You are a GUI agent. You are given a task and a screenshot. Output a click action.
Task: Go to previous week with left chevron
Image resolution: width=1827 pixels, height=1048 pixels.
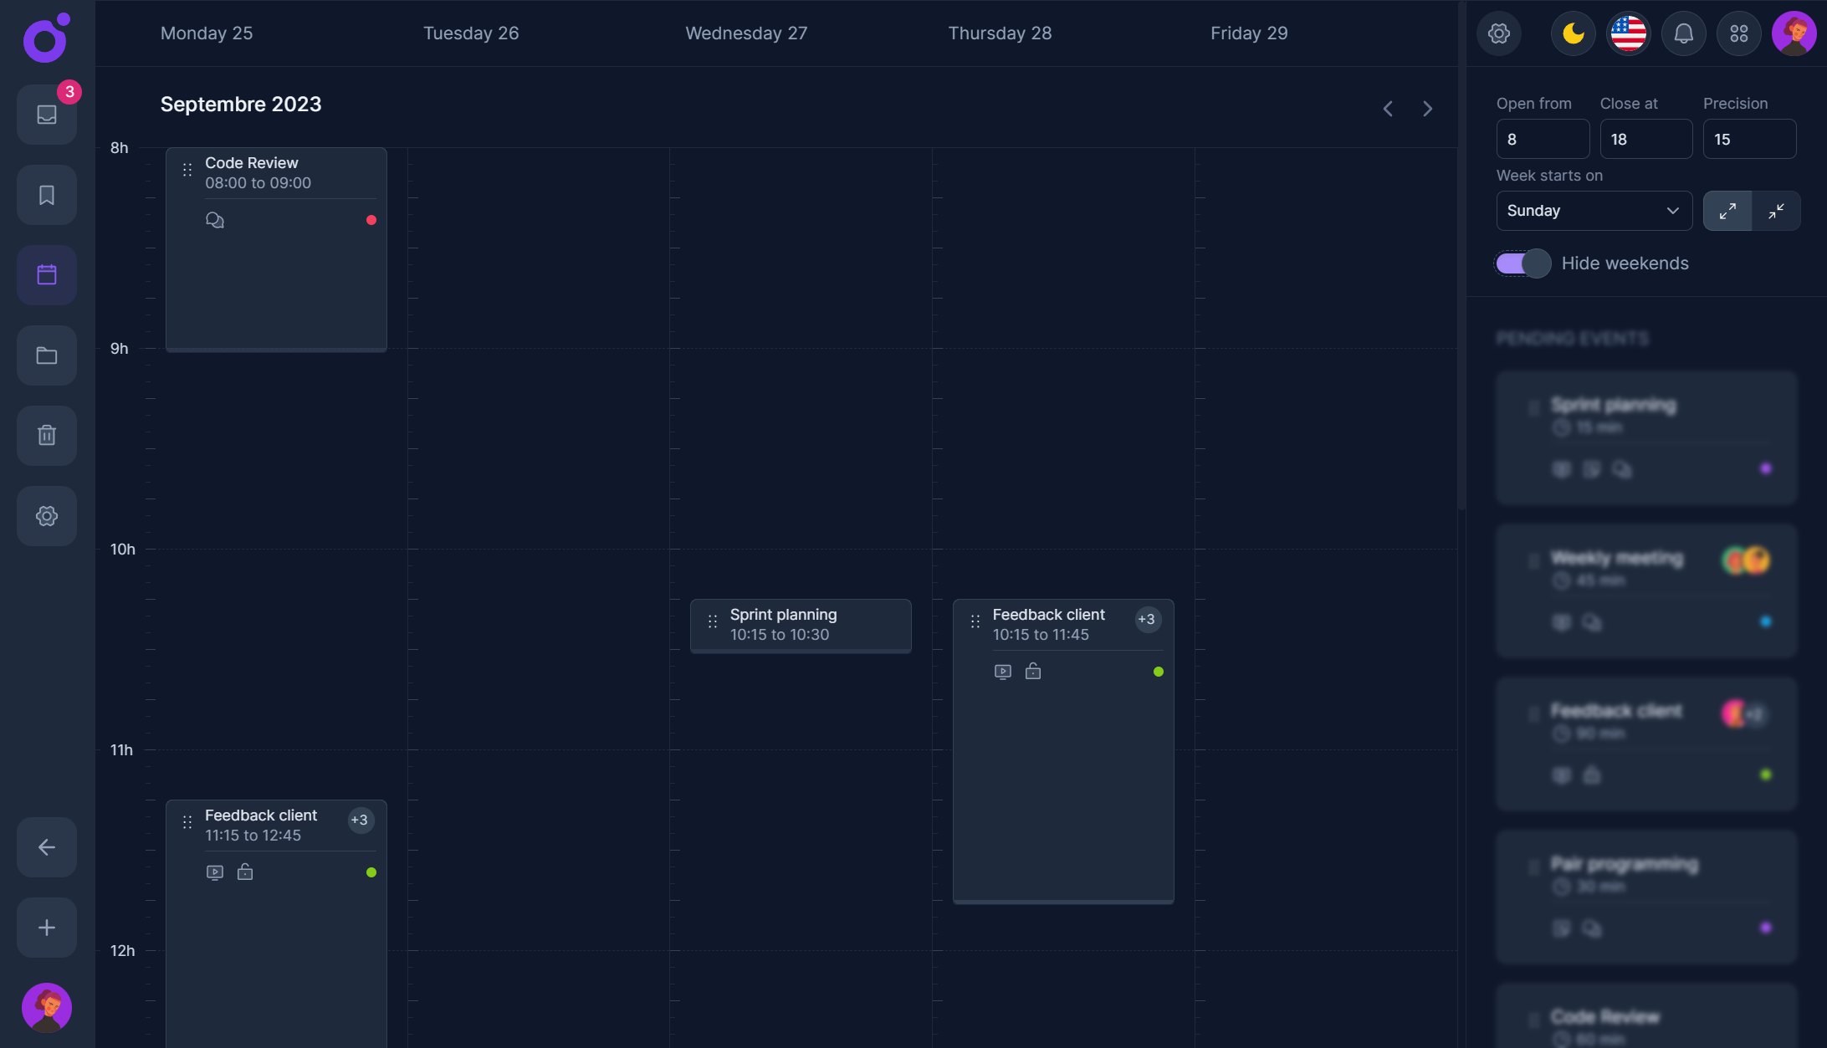click(x=1387, y=108)
